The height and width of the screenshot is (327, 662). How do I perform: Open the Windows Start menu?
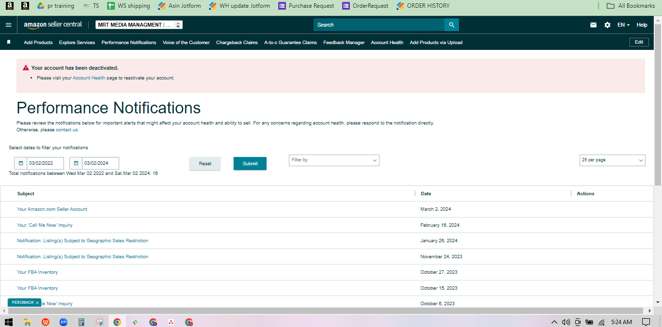click(x=9, y=322)
